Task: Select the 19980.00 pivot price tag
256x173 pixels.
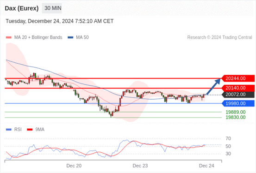Action: [x=238, y=103]
